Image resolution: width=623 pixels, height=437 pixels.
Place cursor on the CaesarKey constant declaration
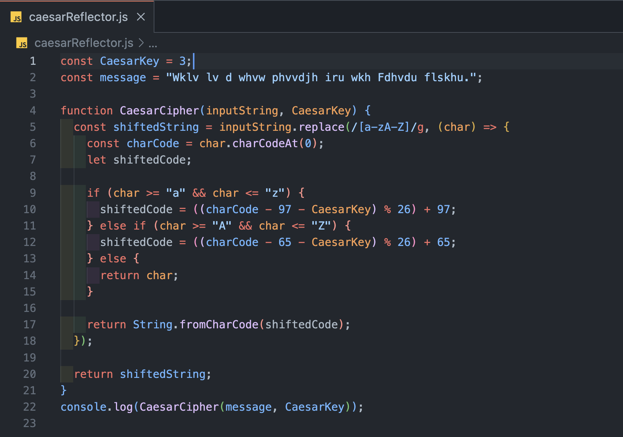pyautogui.click(x=129, y=61)
